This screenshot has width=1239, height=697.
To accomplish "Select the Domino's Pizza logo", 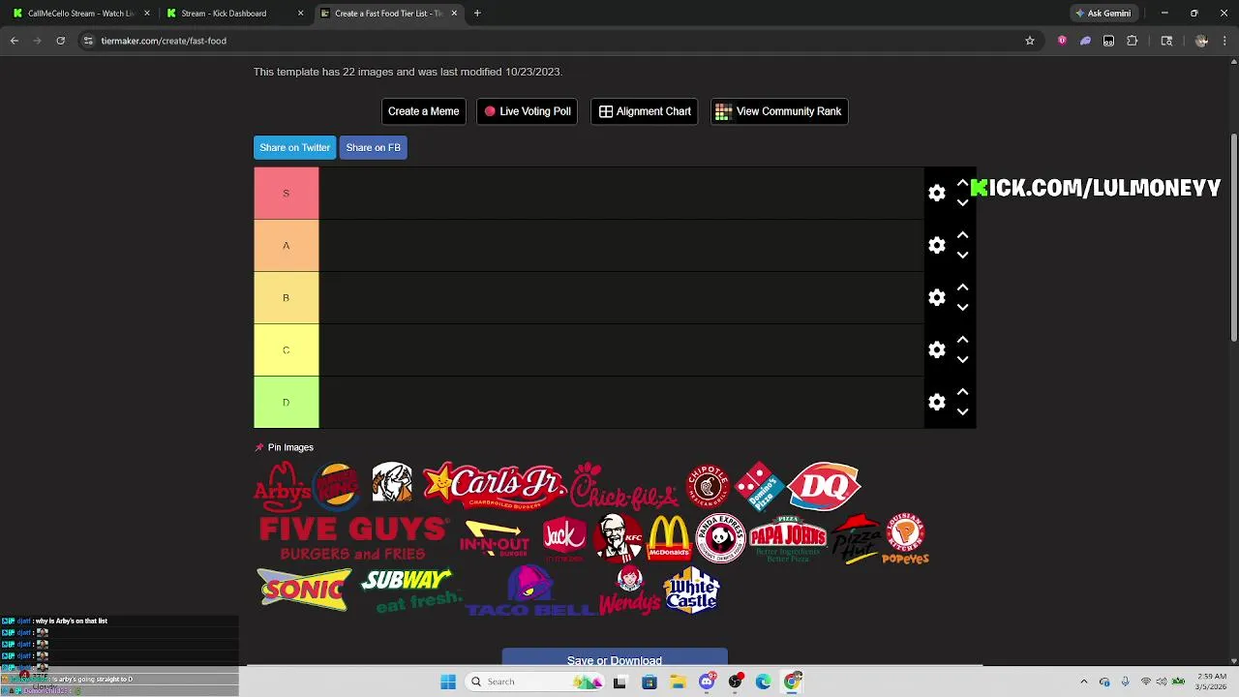I will 759,485.
